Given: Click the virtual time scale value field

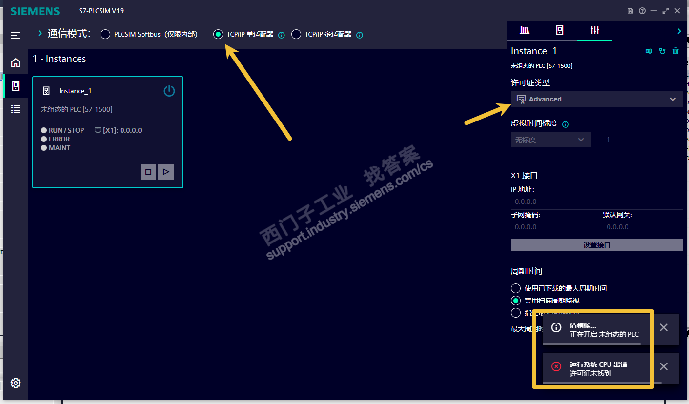Looking at the screenshot, I should (643, 140).
